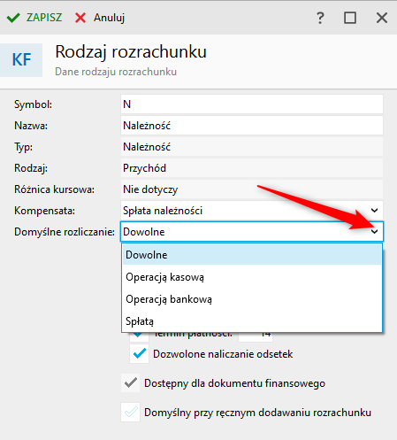Viewport: 397px width, 440px height.
Task: Collapse the Domyślne rozliczanie dropdown arrow
Action: pos(374,232)
